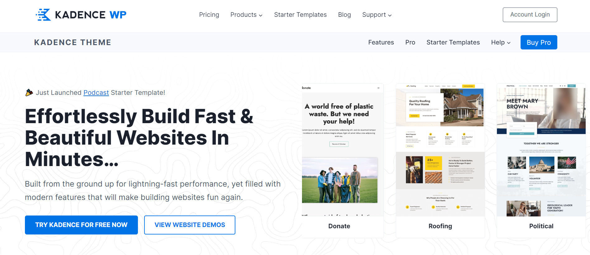Follow the Podcast hyperlink
Screen dimensions: 590x255
[x=96, y=93]
